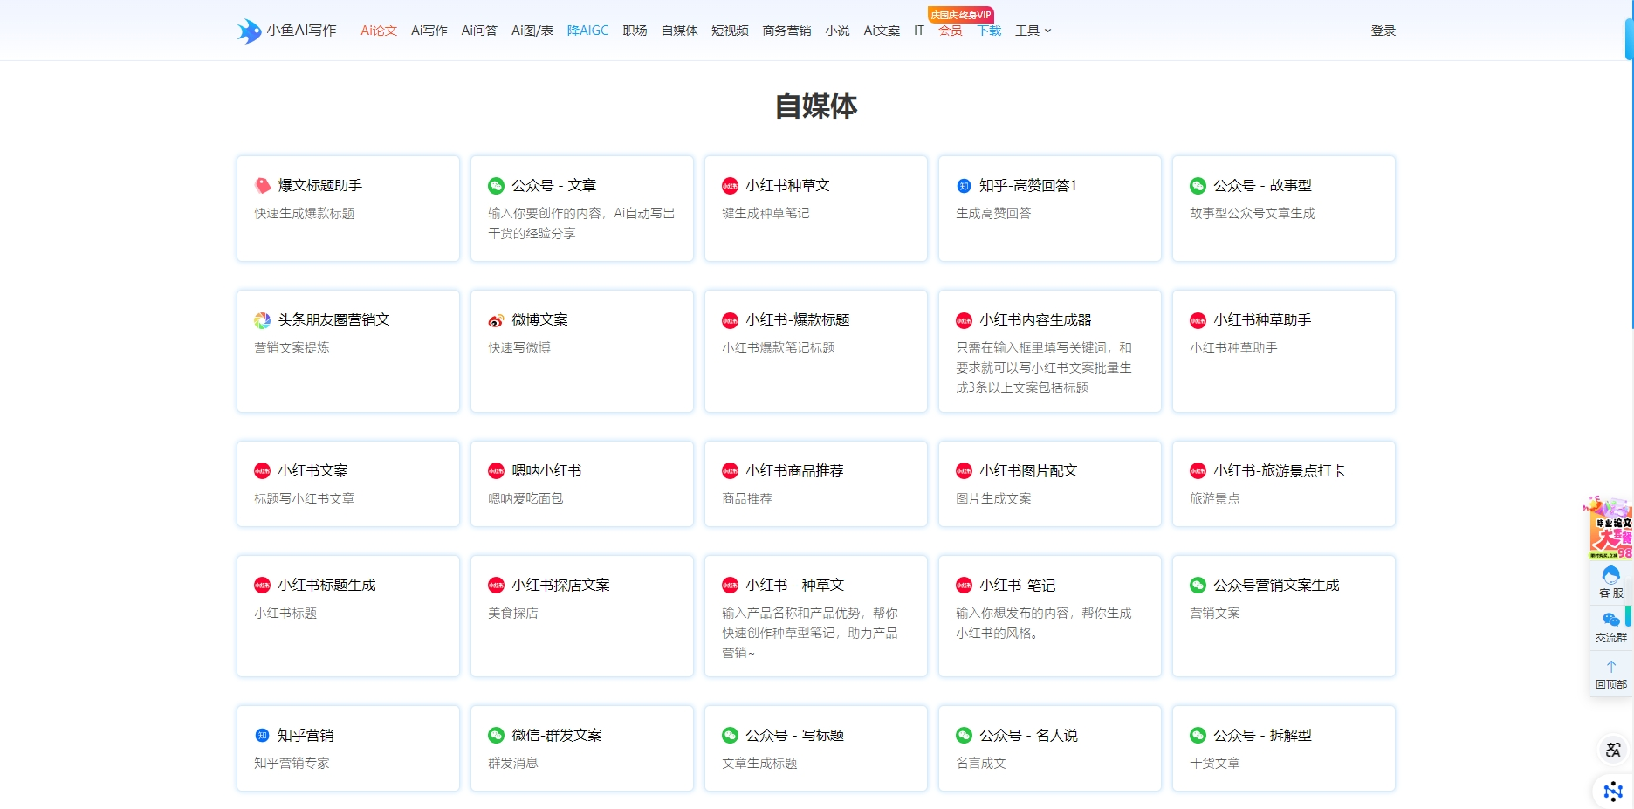Click the colorful icon of 头条朋友圈营销文

click(x=262, y=320)
